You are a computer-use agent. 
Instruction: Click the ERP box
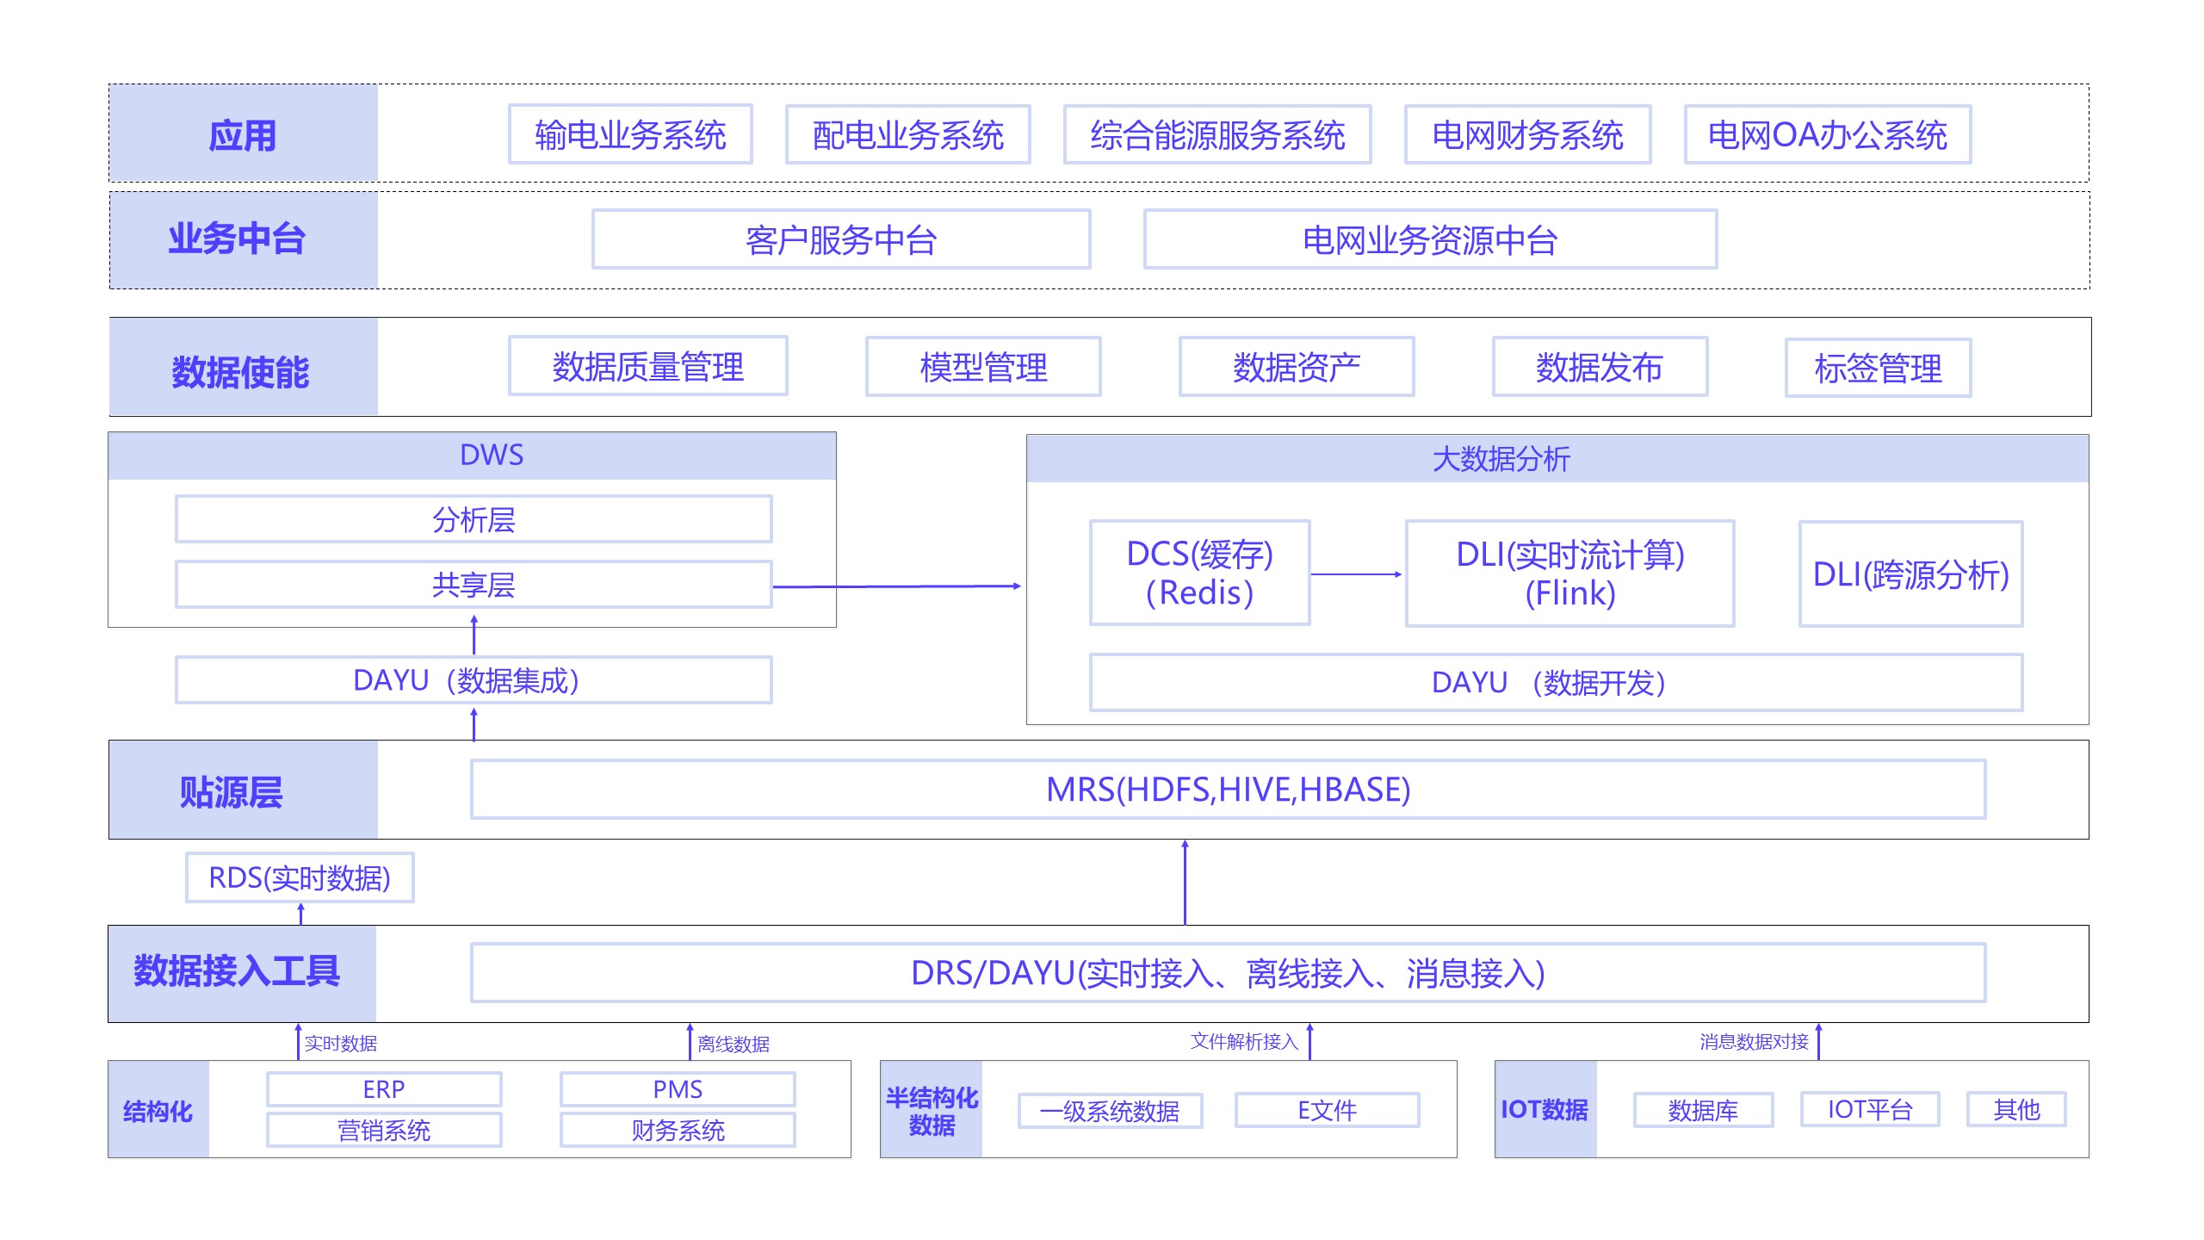pos(384,1089)
